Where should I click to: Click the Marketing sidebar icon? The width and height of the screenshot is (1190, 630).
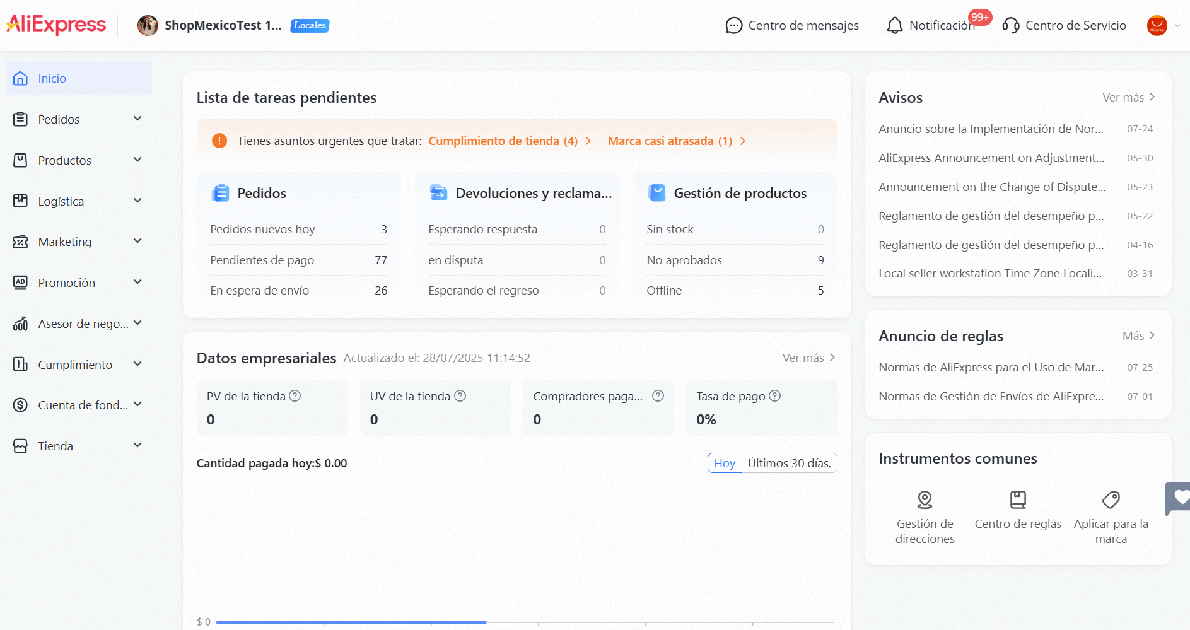(20, 242)
